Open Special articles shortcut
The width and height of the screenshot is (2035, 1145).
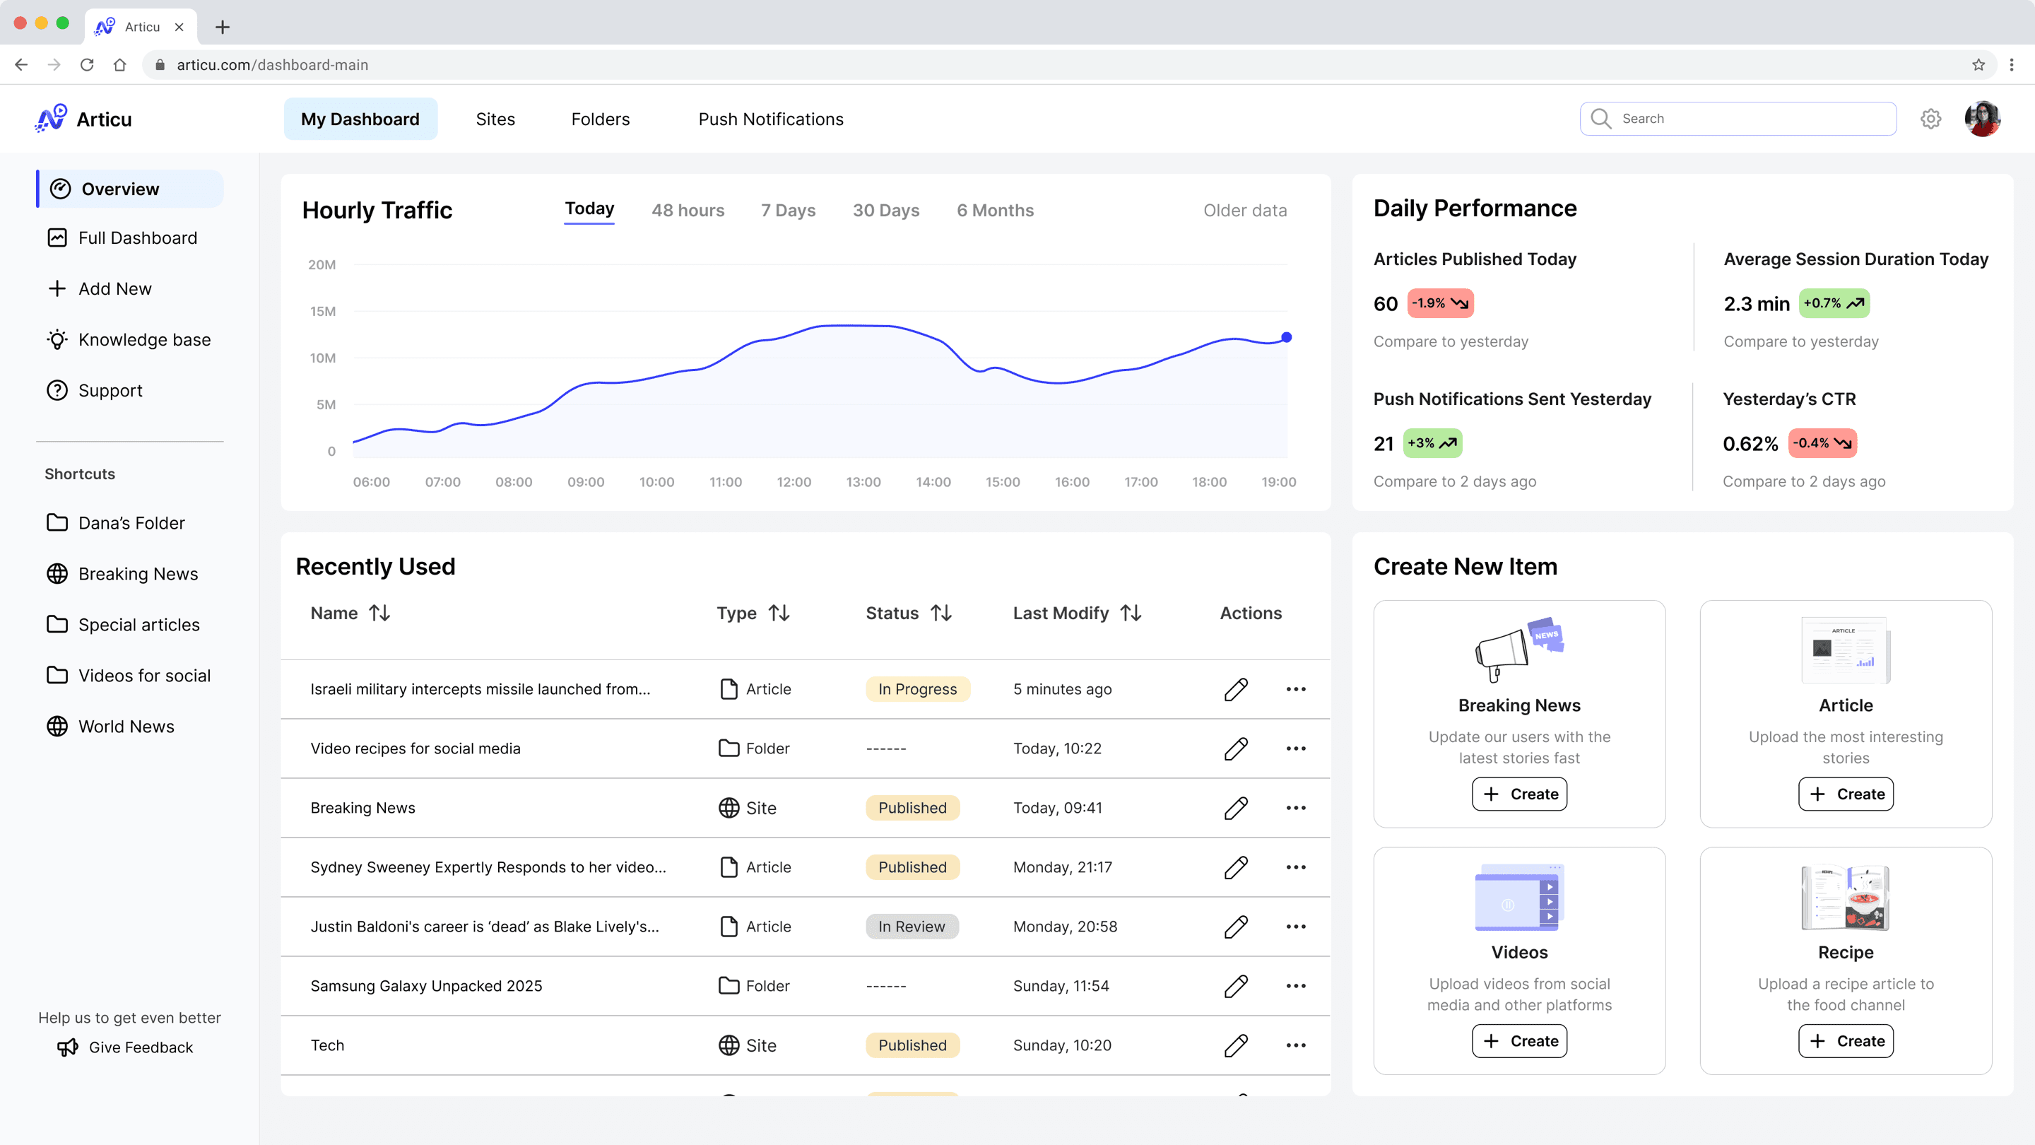coord(123,625)
